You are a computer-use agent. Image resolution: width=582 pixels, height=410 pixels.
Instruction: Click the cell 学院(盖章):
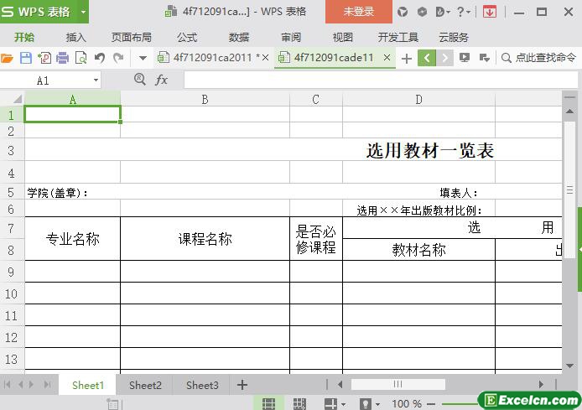[58, 193]
